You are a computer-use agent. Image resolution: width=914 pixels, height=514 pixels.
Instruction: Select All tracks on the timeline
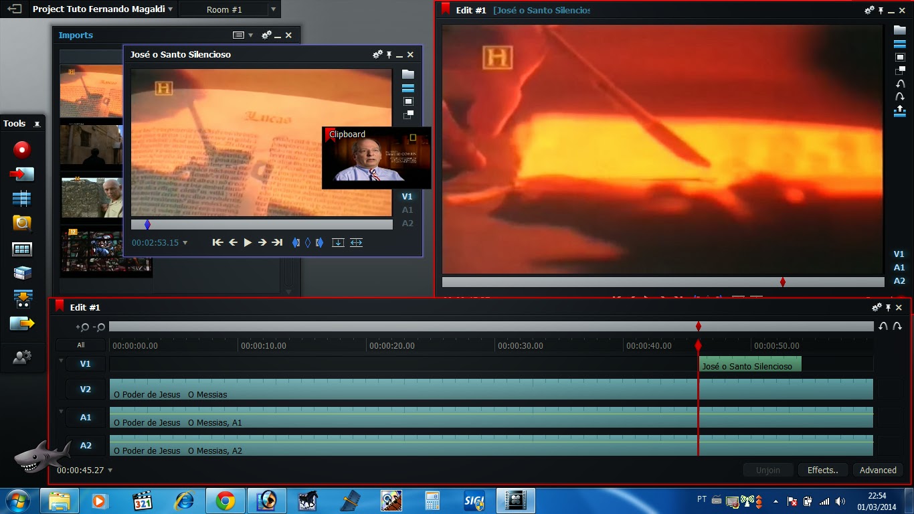tap(81, 345)
